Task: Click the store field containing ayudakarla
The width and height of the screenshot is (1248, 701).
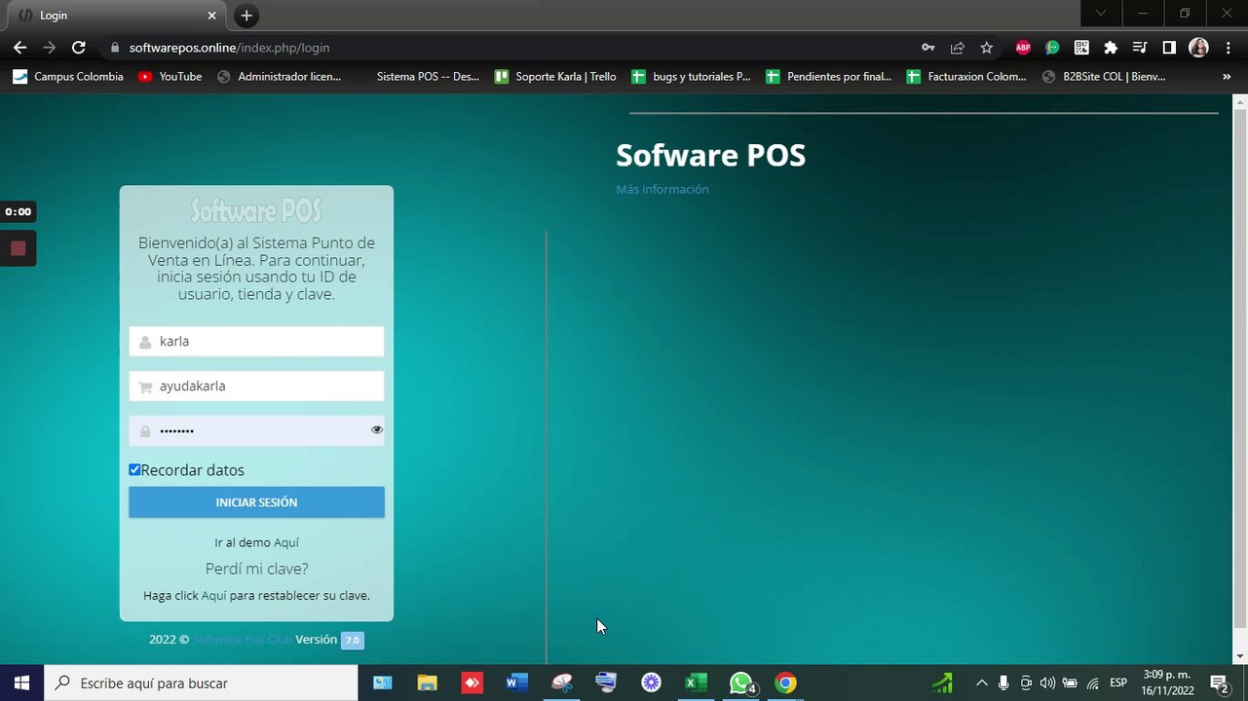Action: pyautogui.click(x=256, y=387)
